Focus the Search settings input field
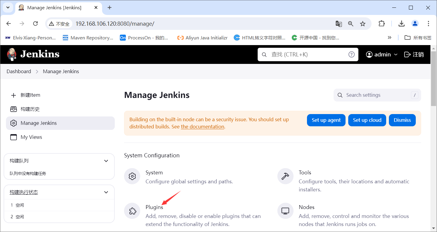437x232 pixels. (377, 95)
